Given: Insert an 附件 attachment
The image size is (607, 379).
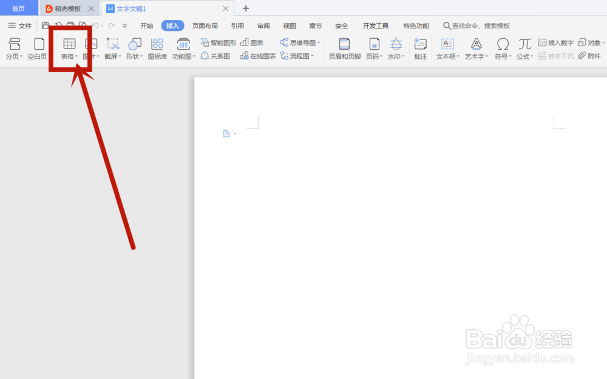Looking at the screenshot, I should pyautogui.click(x=589, y=56).
